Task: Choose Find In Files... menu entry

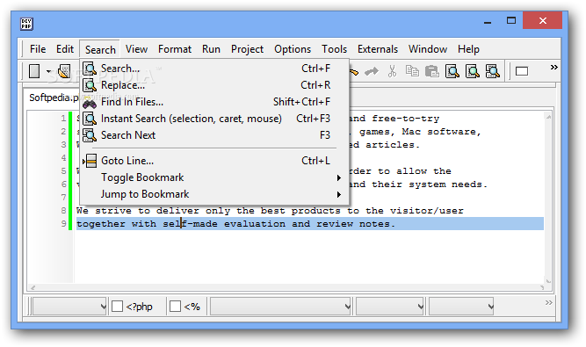Action: (x=215, y=102)
